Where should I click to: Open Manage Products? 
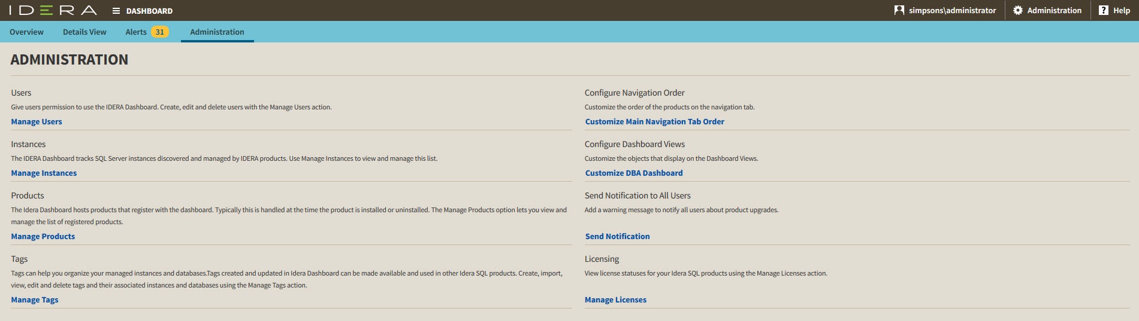click(43, 236)
